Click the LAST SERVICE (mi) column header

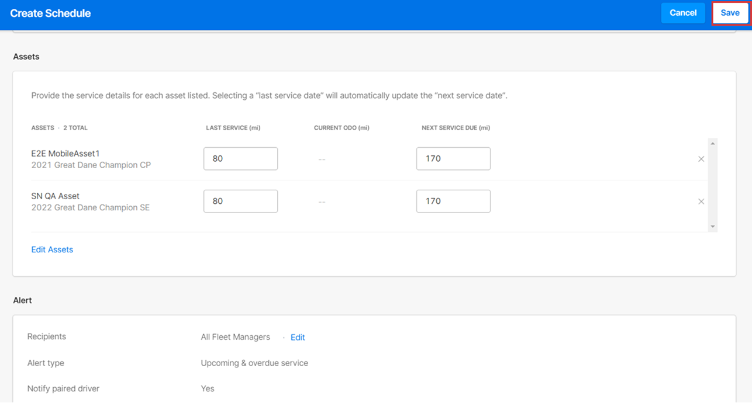tap(233, 128)
